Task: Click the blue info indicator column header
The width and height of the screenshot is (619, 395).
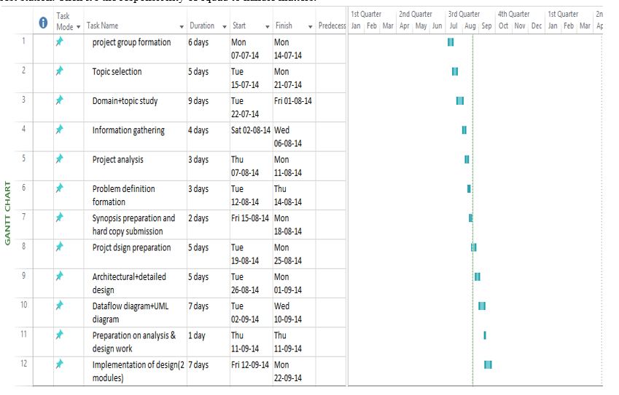Action: (x=44, y=23)
